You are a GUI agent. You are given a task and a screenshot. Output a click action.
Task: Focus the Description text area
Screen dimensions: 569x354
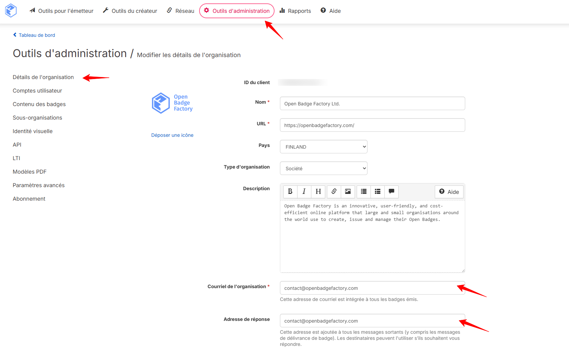(373, 236)
